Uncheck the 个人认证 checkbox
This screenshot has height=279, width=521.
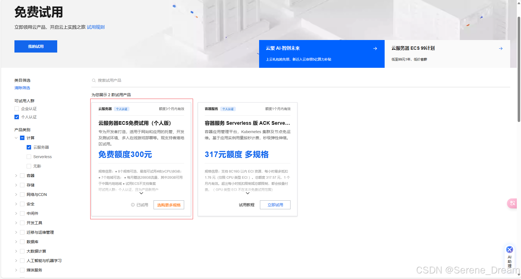pyautogui.click(x=17, y=117)
